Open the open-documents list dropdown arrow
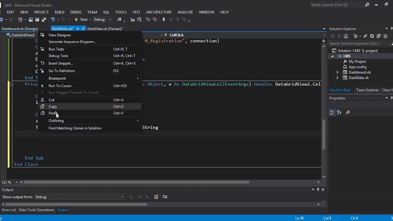Viewport: 393px width, 221px height. (x=324, y=29)
